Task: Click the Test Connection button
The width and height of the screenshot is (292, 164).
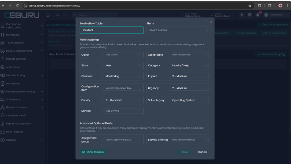Action: point(245,33)
